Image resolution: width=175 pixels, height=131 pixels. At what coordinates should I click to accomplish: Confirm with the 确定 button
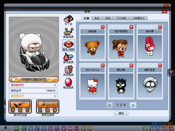(121, 113)
